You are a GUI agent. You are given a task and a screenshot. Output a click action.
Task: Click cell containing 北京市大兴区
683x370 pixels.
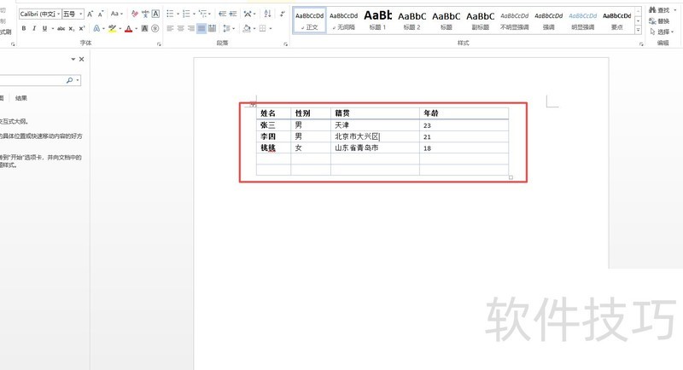click(x=375, y=136)
